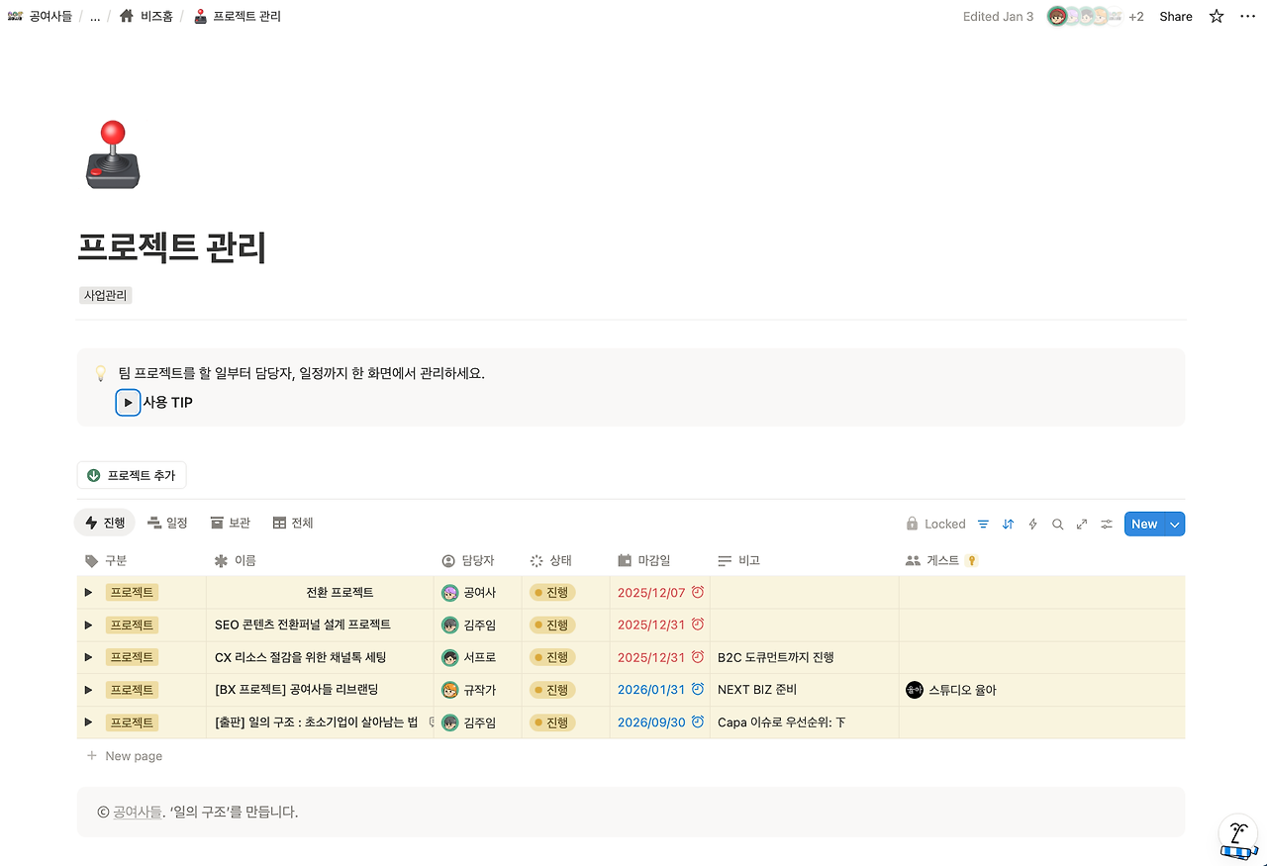
Task: Expand the CX 리소스 절감 row
Action: coord(88,657)
